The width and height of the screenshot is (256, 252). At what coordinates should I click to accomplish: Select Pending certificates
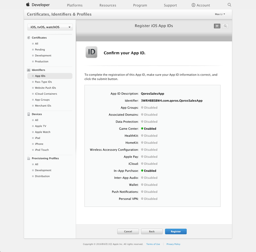click(40, 50)
